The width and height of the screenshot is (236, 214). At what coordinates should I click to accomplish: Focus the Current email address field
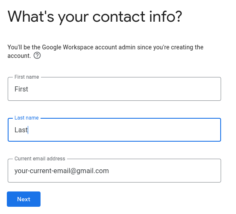click(x=114, y=171)
